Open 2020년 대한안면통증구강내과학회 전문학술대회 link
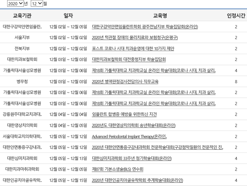Screen dimensions: 247x186 tap(157, 147)
